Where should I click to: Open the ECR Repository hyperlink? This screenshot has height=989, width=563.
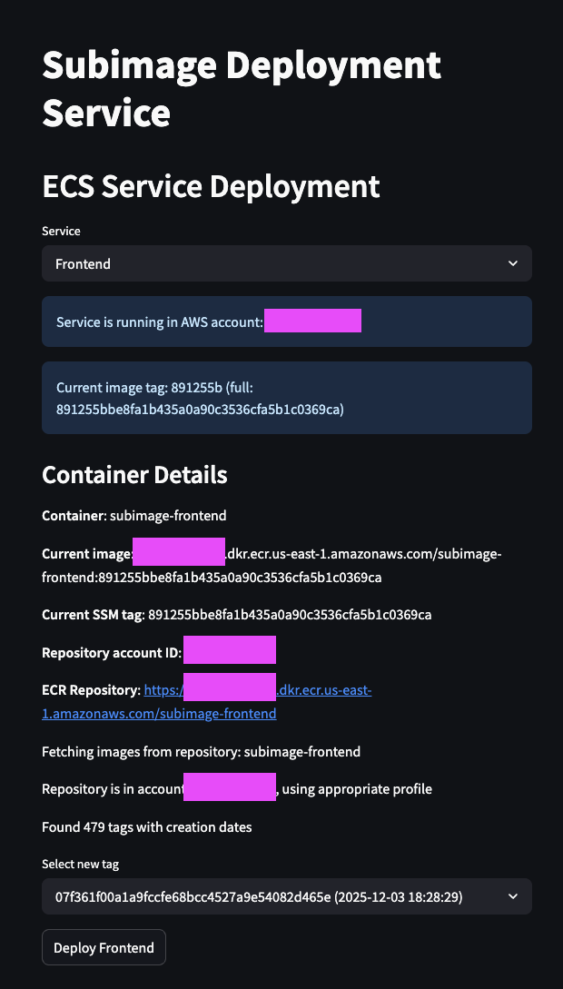click(x=159, y=714)
